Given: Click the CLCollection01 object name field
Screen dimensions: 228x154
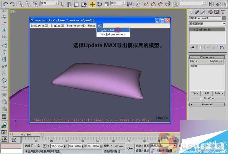Looking at the screenshot, I should tap(205, 18).
